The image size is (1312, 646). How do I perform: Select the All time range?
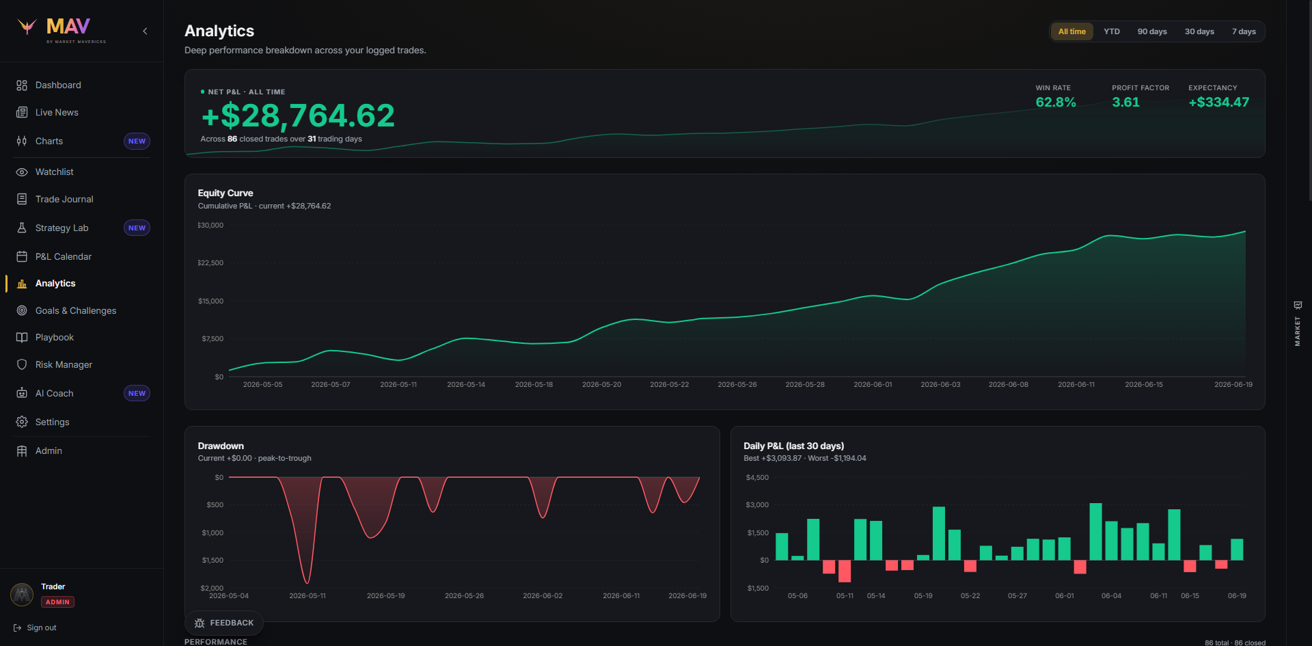1071,31
